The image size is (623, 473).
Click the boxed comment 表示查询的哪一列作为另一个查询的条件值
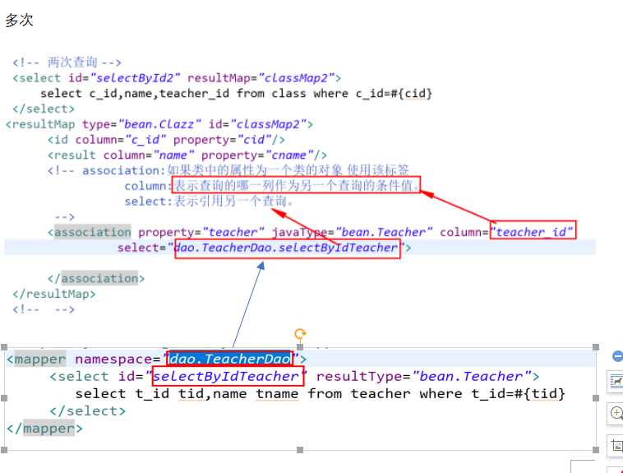coord(297,185)
